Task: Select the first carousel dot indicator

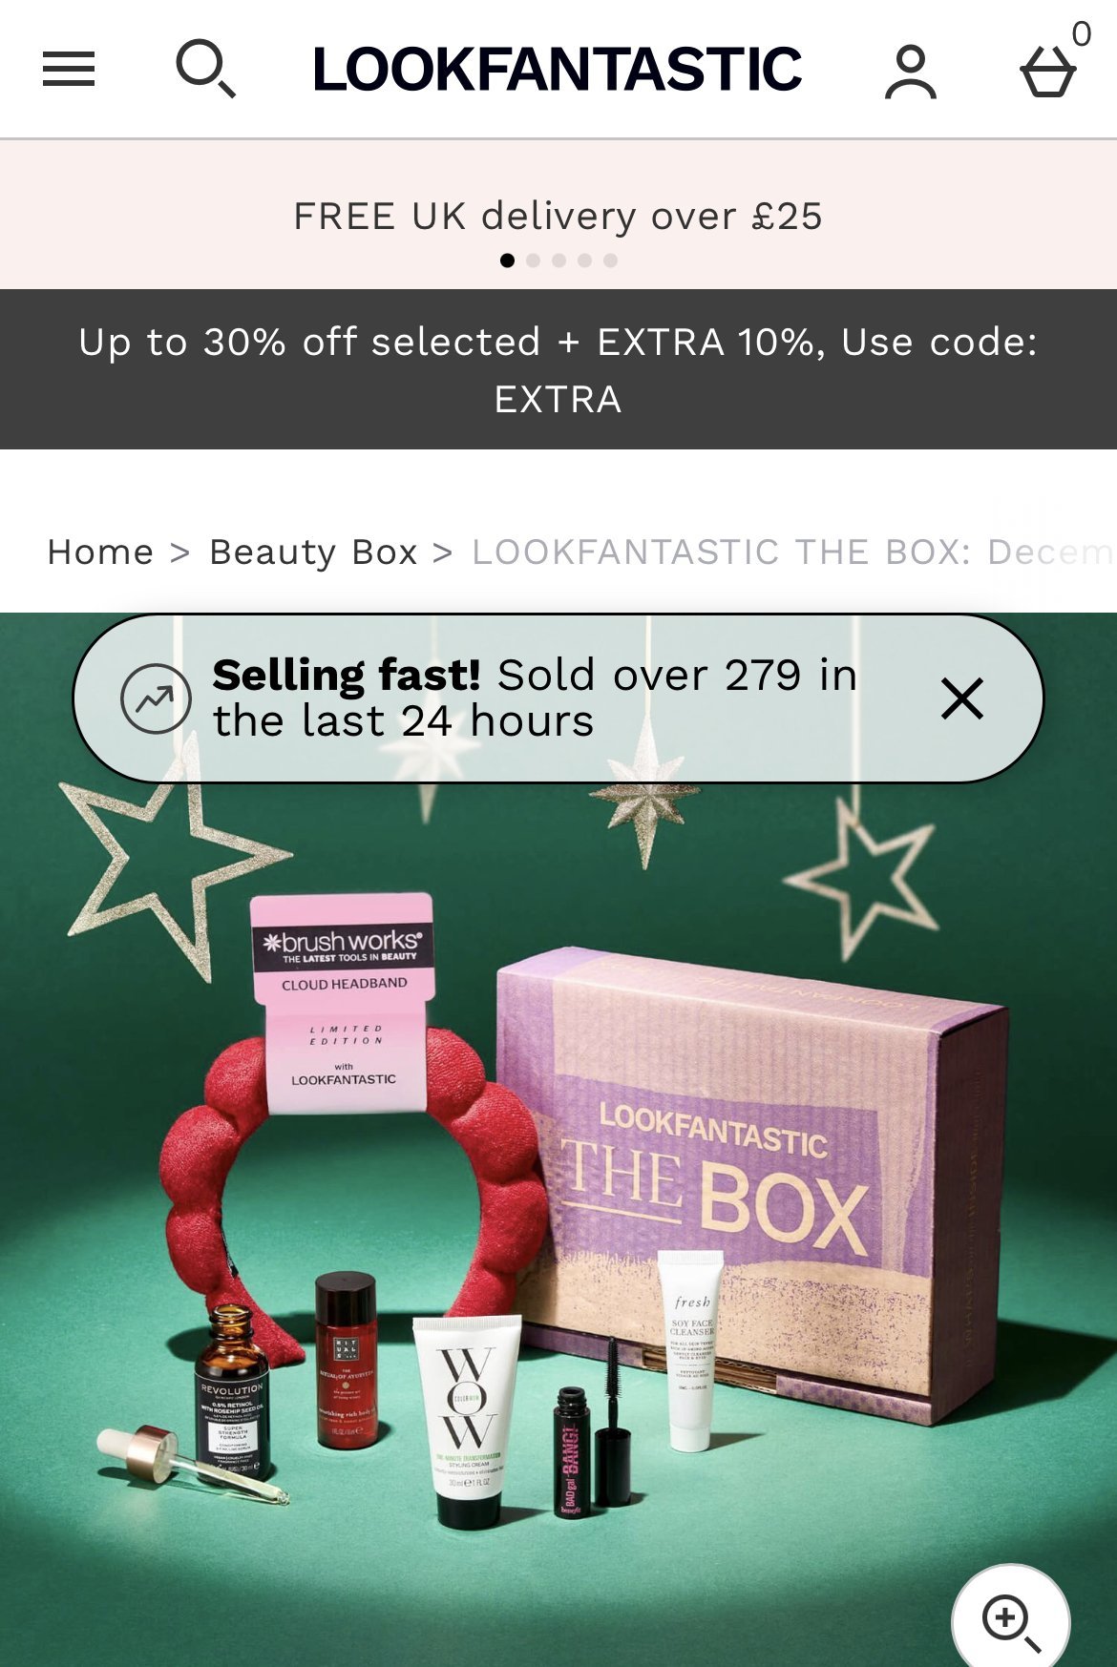Action: point(507,260)
